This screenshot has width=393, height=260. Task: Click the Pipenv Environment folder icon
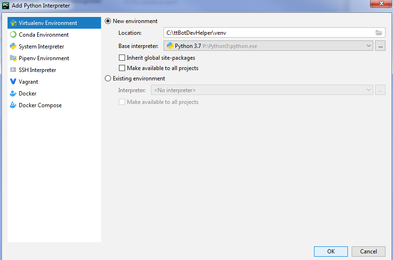tap(13, 58)
